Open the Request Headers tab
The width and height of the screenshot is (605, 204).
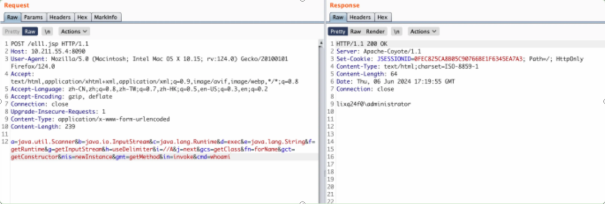60,17
